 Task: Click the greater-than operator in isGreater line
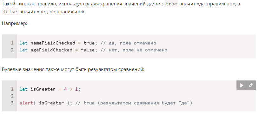pyautogui.click(x=71, y=89)
